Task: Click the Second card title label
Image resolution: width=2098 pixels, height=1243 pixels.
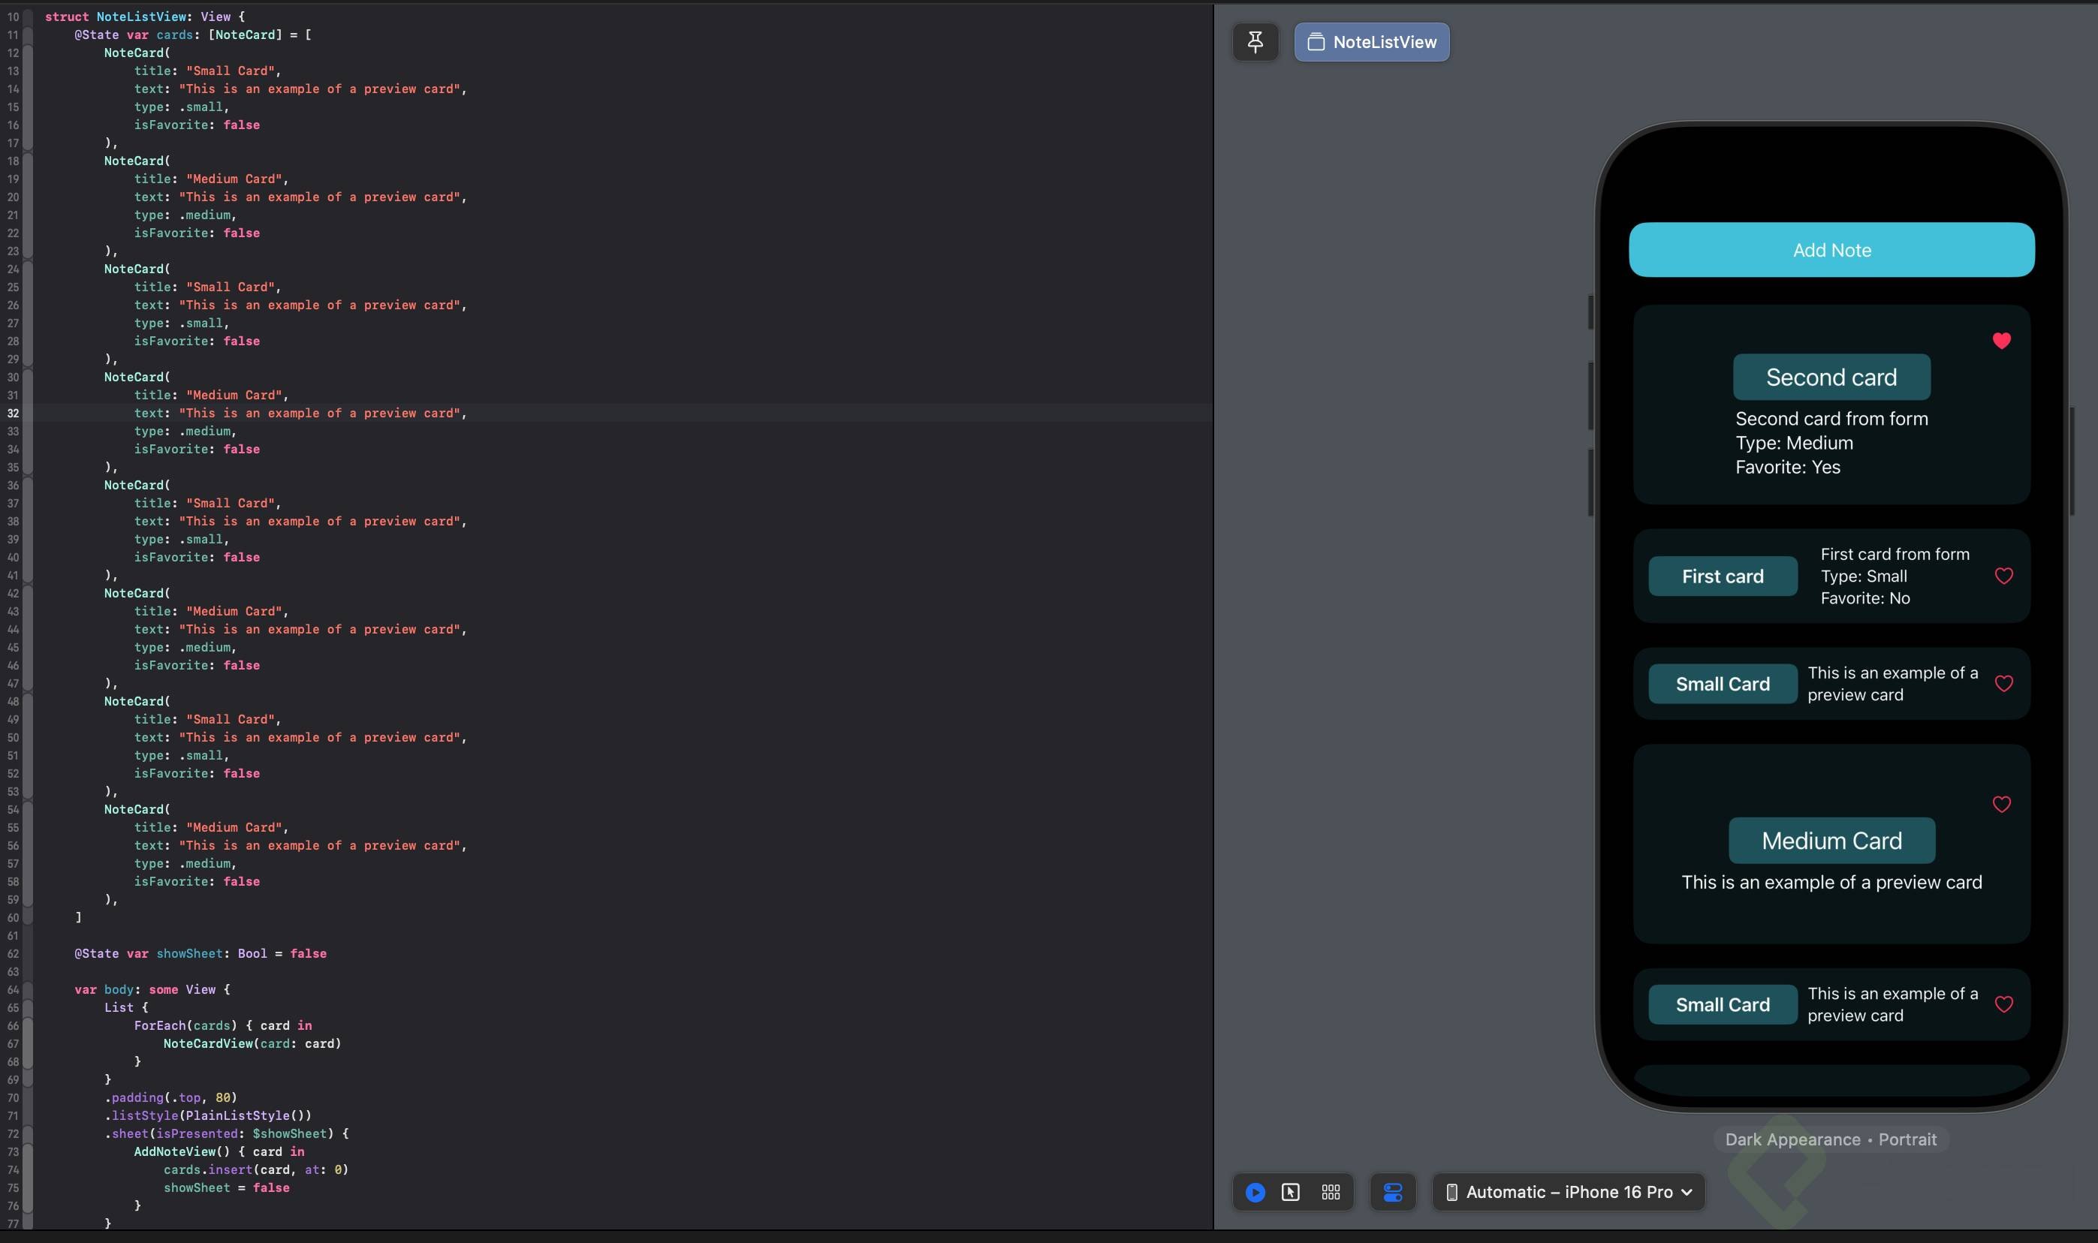Action: pyautogui.click(x=1831, y=377)
